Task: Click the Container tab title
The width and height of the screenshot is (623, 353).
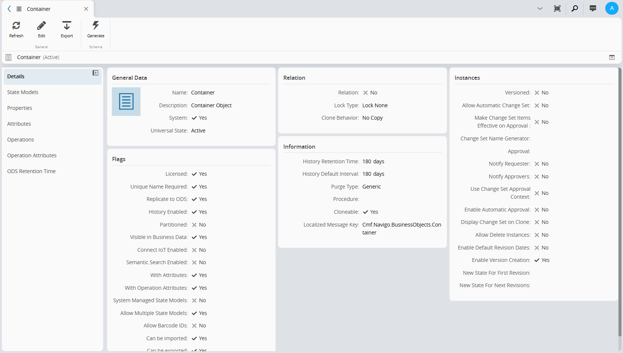Action: [x=38, y=9]
